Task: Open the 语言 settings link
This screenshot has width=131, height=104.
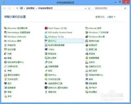Action: [9, 92]
